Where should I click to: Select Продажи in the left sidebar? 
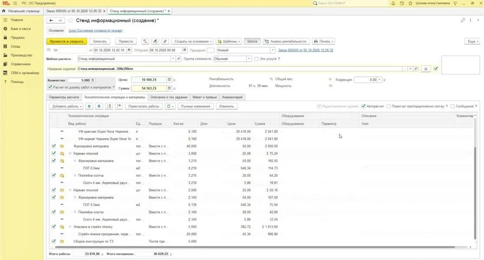tap(17, 38)
